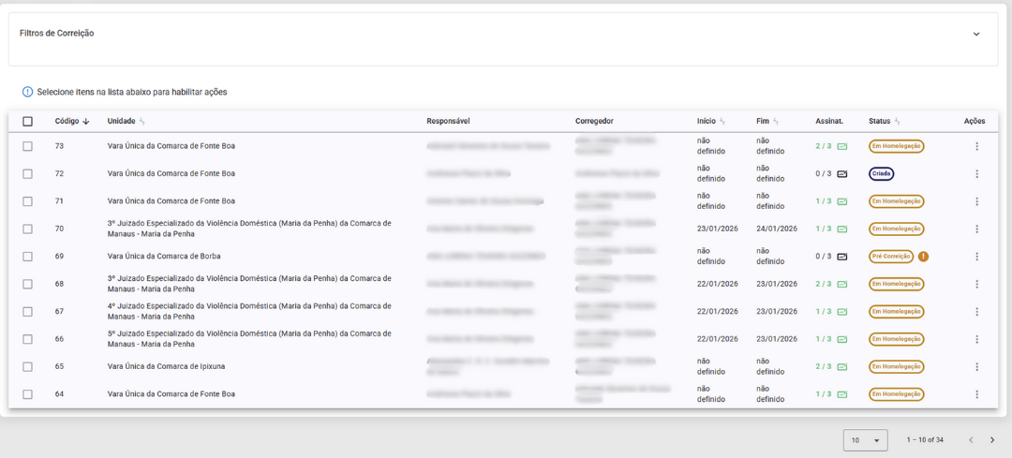Select the row 65 checkbox
Image resolution: width=1012 pixels, height=458 pixels.
point(27,367)
